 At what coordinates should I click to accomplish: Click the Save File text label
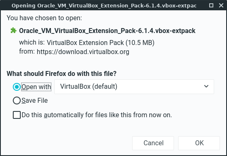(x=35, y=100)
